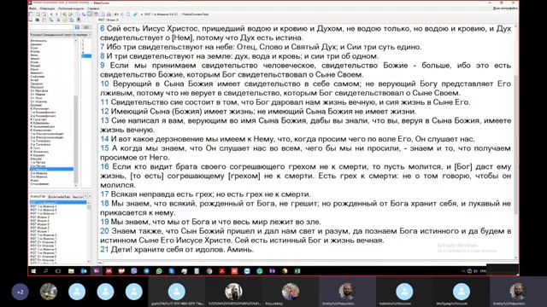Select chapter 2 in chapter list
Image resolution: width=547 pixels, height=307 pixels.
[83, 44]
